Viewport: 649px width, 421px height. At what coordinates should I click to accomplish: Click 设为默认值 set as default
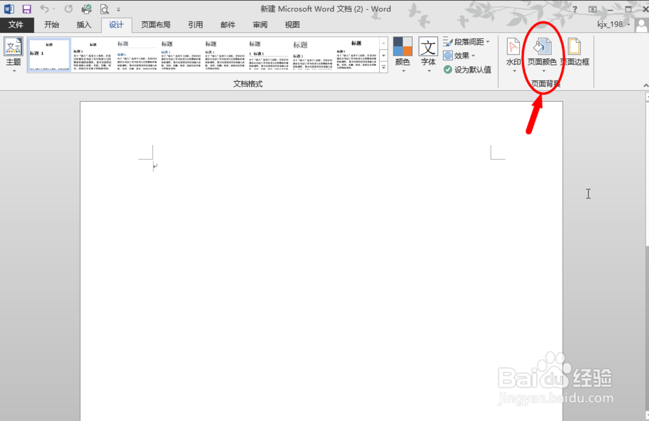click(467, 70)
